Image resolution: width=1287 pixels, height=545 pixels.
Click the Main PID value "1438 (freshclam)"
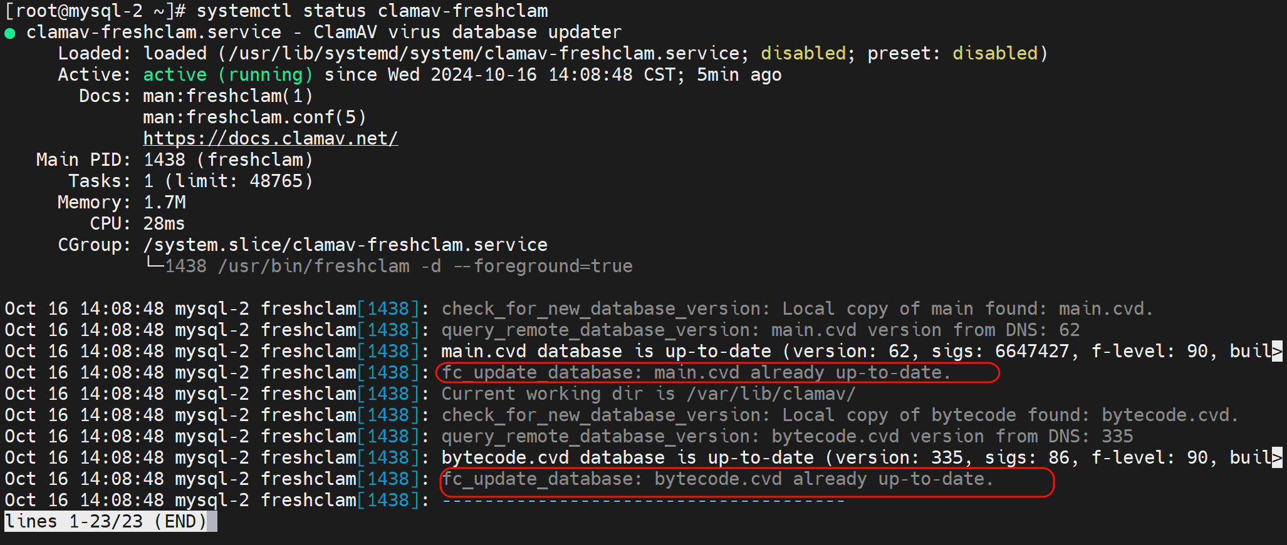click(227, 160)
